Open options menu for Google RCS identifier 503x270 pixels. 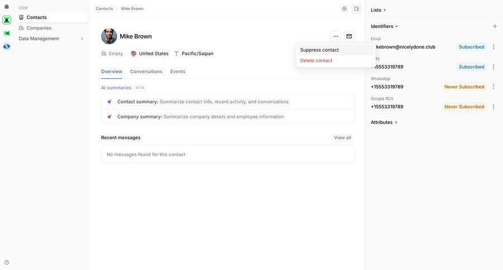point(493,107)
